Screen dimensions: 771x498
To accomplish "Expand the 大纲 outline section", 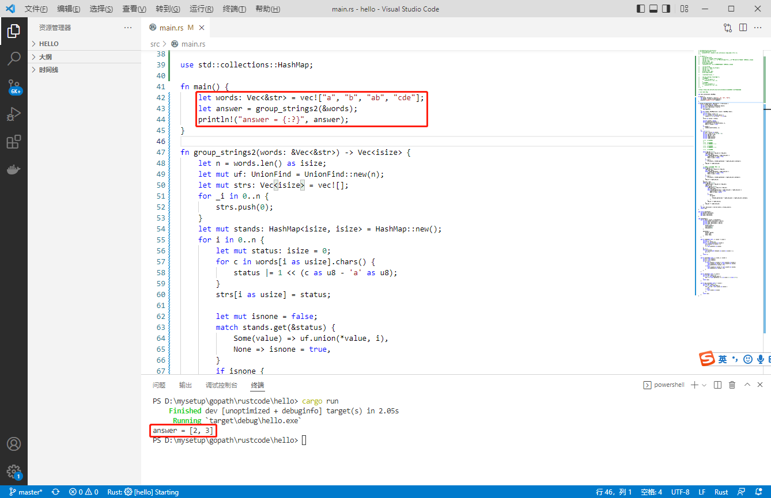I will pos(84,57).
